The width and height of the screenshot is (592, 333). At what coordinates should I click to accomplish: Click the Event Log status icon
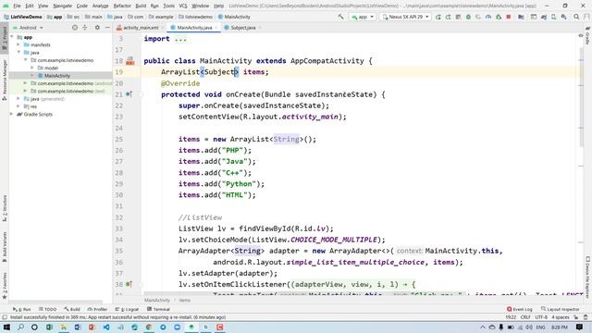[x=520, y=309]
